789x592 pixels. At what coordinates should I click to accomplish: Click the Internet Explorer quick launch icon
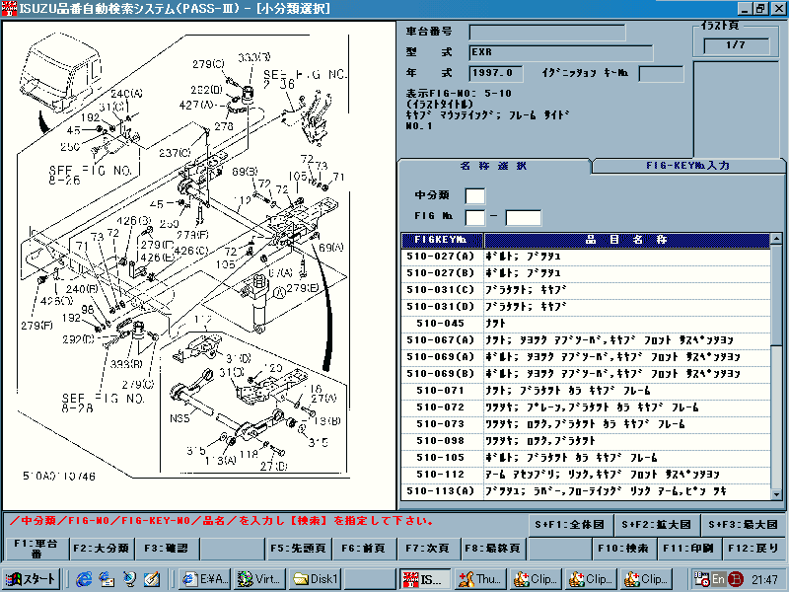click(x=87, y=579)
